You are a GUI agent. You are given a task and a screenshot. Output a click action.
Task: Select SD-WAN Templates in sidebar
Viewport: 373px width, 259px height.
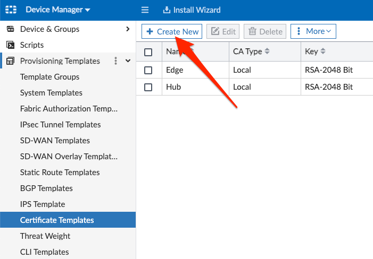coord(55,141)
